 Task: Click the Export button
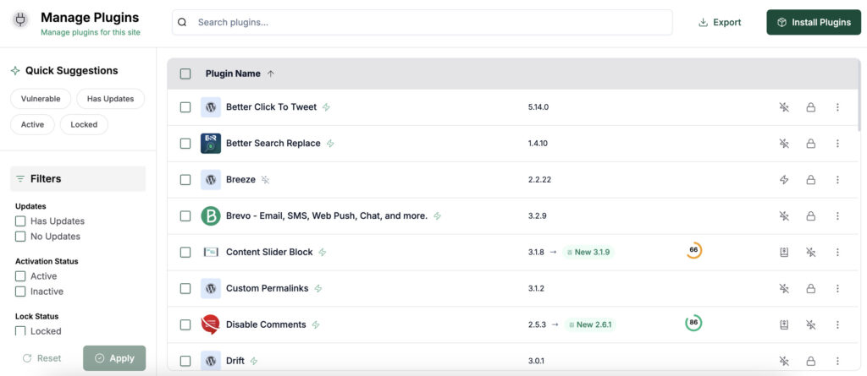coord(720,22)
